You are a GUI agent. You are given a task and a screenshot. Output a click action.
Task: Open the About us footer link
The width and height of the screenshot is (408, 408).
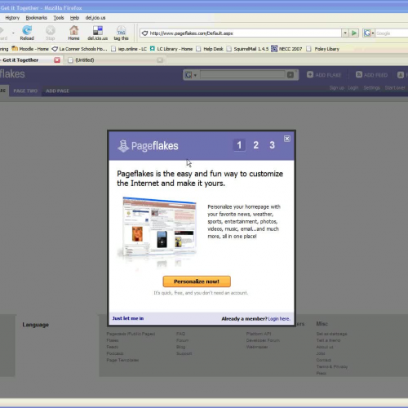point(325,347)
